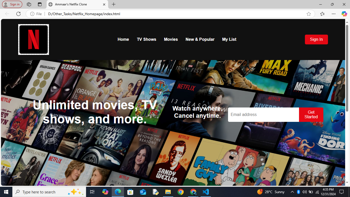Click the address bar URL
The width and height of the screenshot is (350, 197).
pyautogui.click(x=84, y=14)
